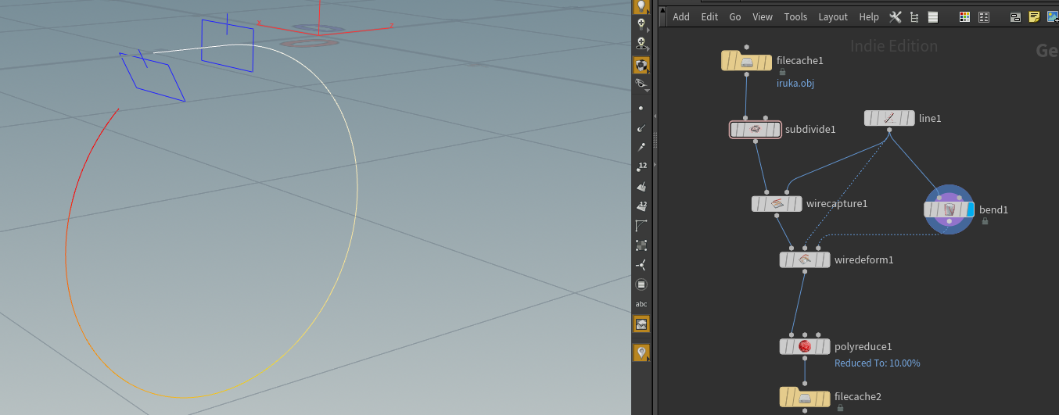Image resolution: width=1059 pixels, height=415 pixels.
Task: Toggle display point trails pin icon
Action: (x=641, y=147)
